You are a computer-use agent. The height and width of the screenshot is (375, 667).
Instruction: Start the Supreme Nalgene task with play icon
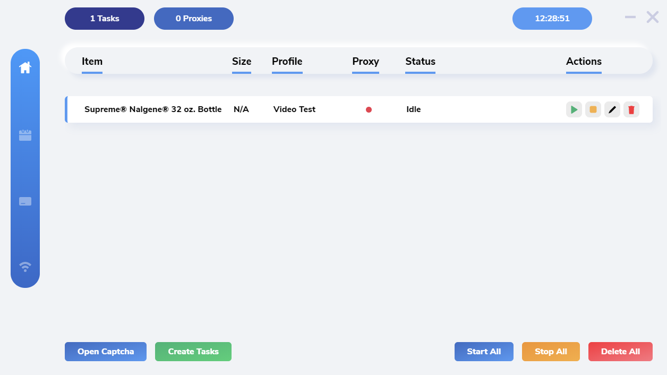click(x=574, y=109)
